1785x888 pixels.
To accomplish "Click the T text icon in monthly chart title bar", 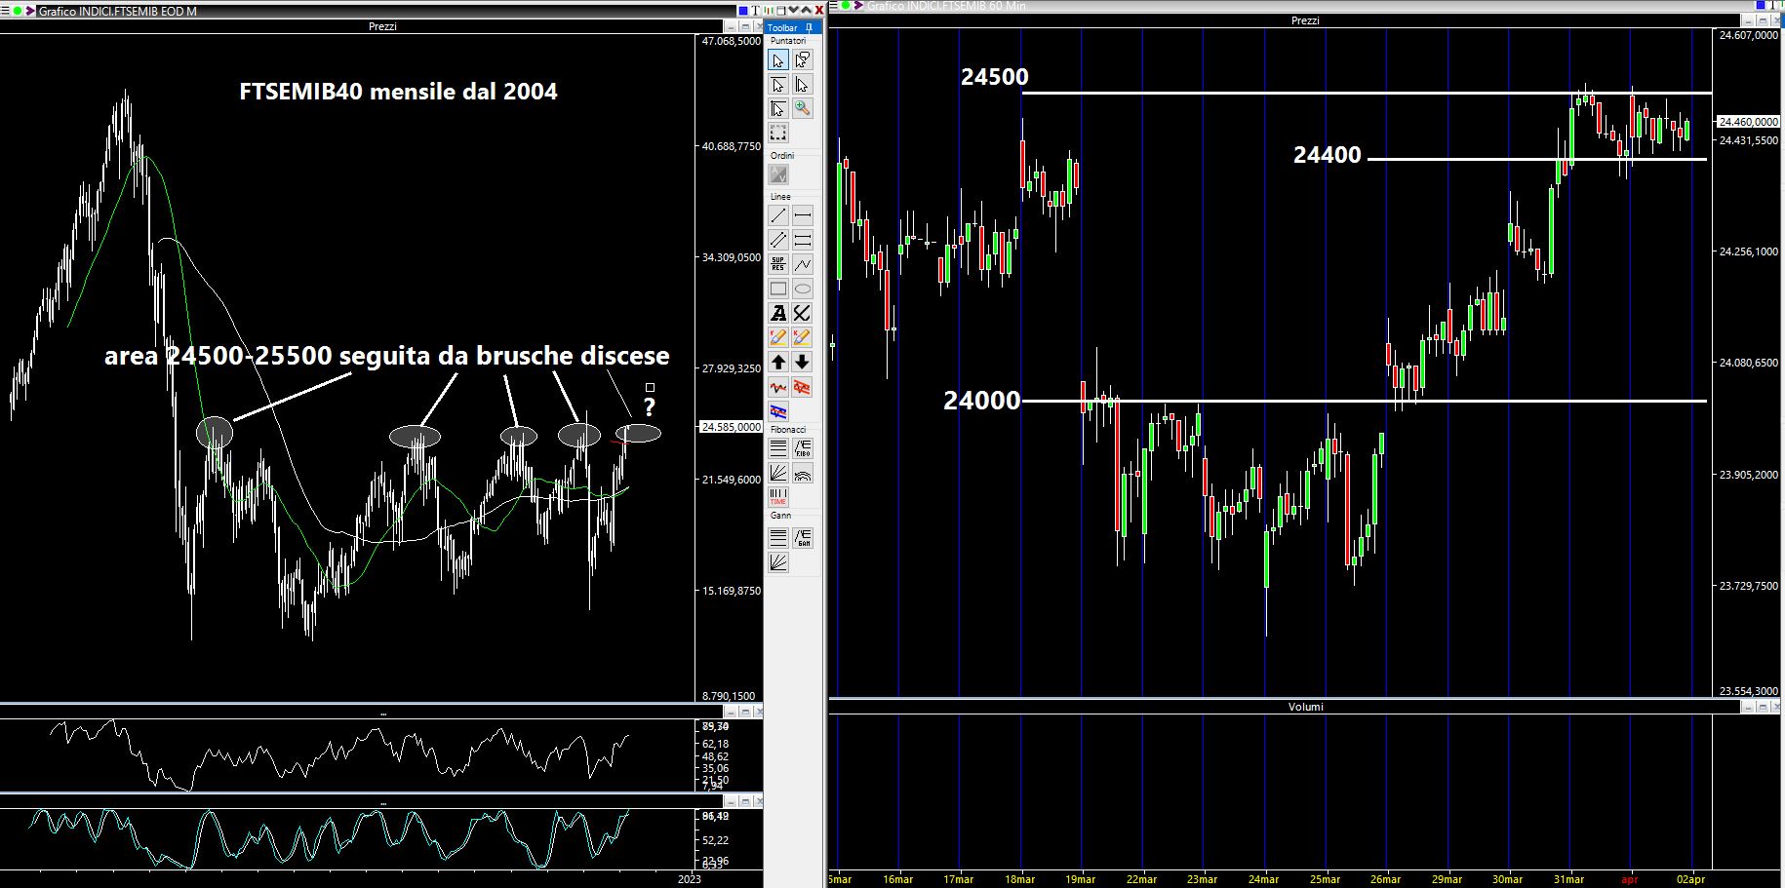I will [x=756, y=11].
